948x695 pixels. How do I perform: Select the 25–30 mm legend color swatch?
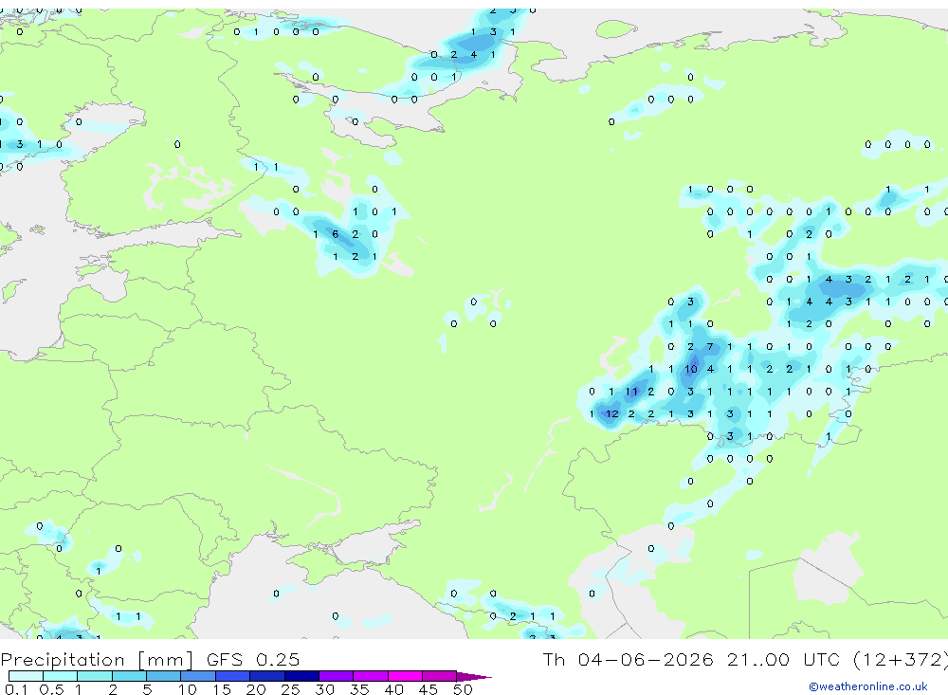(301, 676)
